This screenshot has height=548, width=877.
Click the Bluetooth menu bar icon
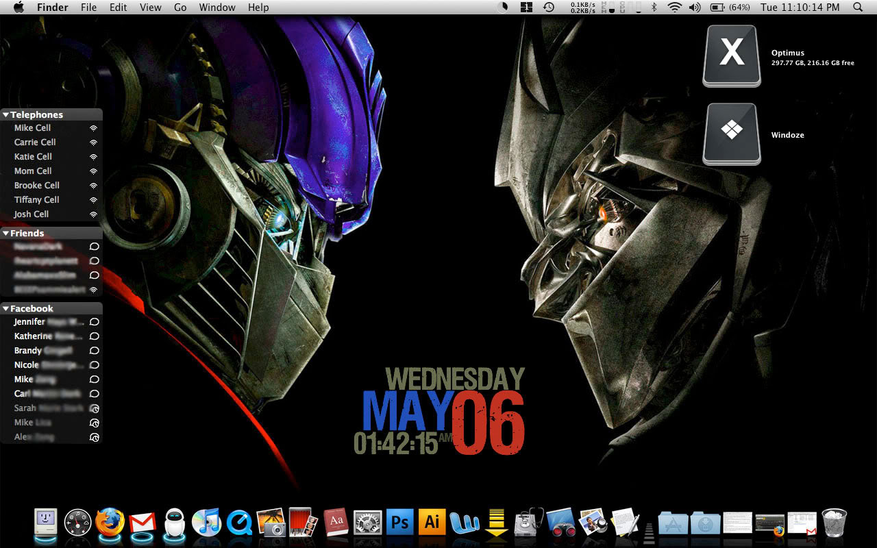654,7
